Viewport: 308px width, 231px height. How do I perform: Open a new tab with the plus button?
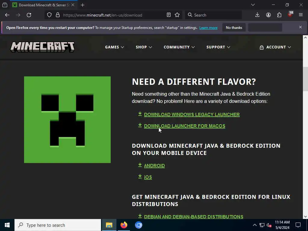click(83, 5)
